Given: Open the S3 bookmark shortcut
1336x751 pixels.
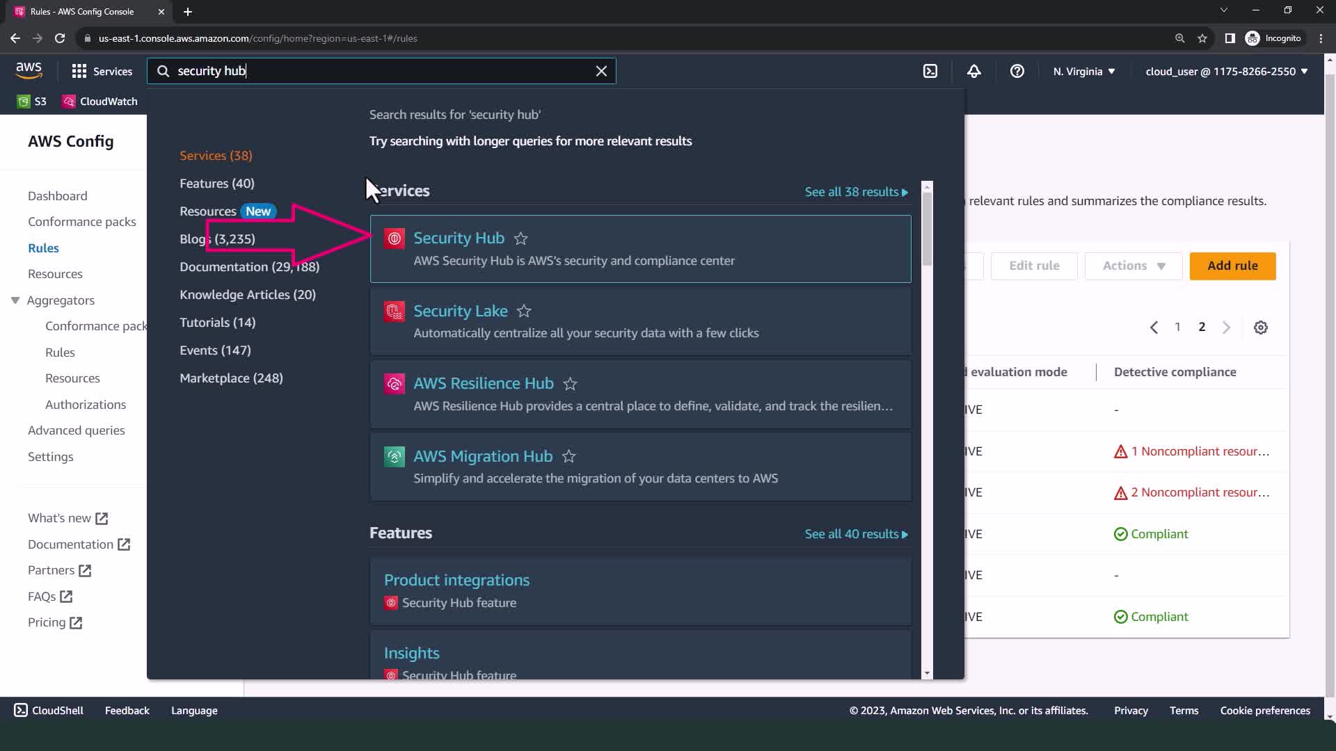Looking at the screenshot, I should pyautogui.click(x=32, y=102).
